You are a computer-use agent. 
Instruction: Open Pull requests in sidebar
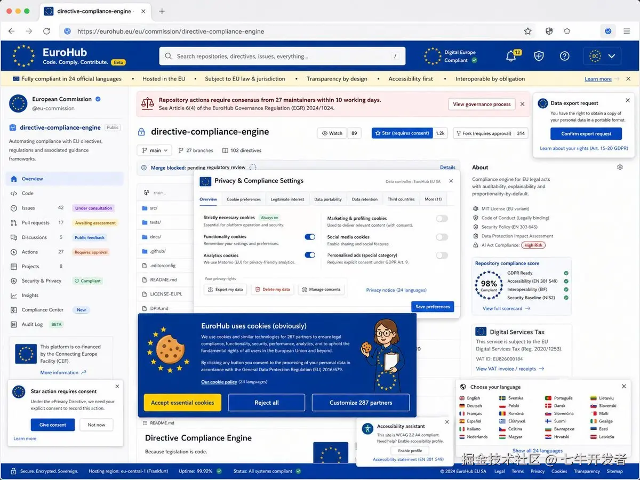pyautogui.click(x=36, y=223)
